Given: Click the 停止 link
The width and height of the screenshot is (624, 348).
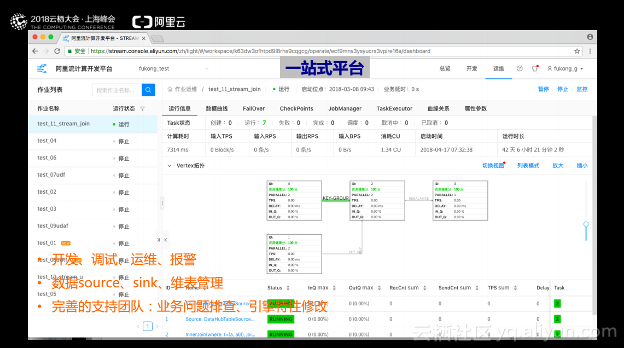Looking at the screenshot, I should (562, 89).
